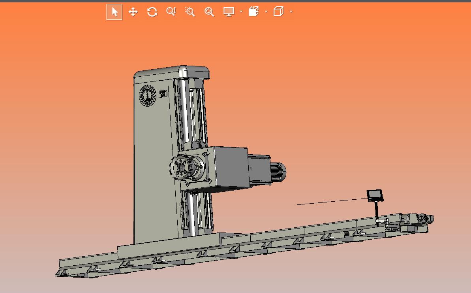Viewport: 471px width, 293px height.
Task: Click the small square badge on column
Action: click(163, 94)
